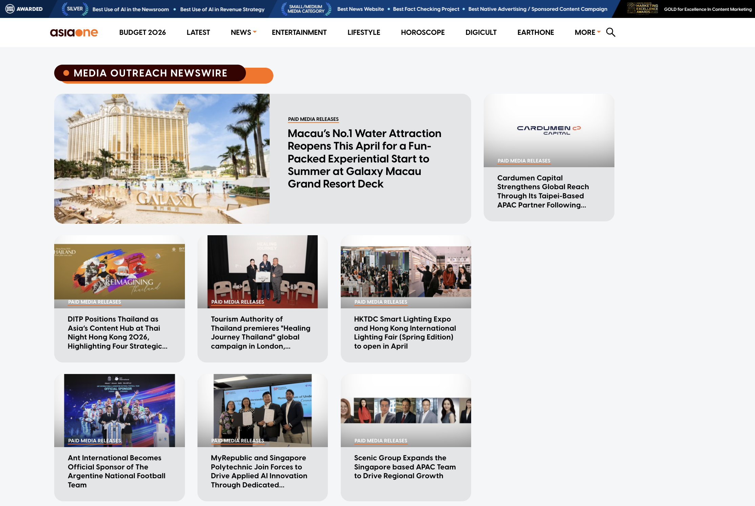Click the Cardumen Capital logo image
This screenshot has width=755, height=506.
(x=549, y=130)
